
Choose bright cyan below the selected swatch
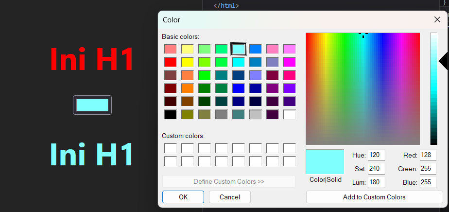click(239, 62)
